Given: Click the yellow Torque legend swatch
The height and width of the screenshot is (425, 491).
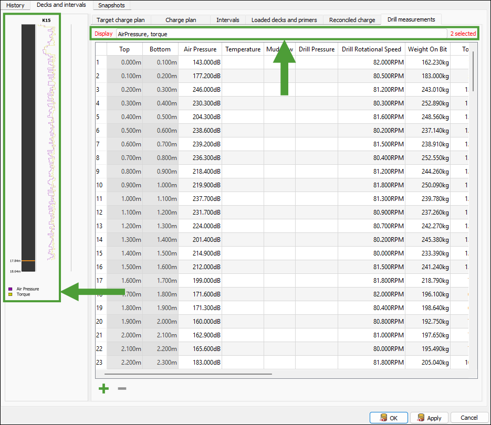Looking at the screenshot, I should point(11,294).
